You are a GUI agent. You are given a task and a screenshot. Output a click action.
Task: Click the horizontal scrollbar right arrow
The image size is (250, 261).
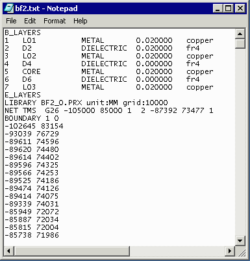click(x=230, y=251)
